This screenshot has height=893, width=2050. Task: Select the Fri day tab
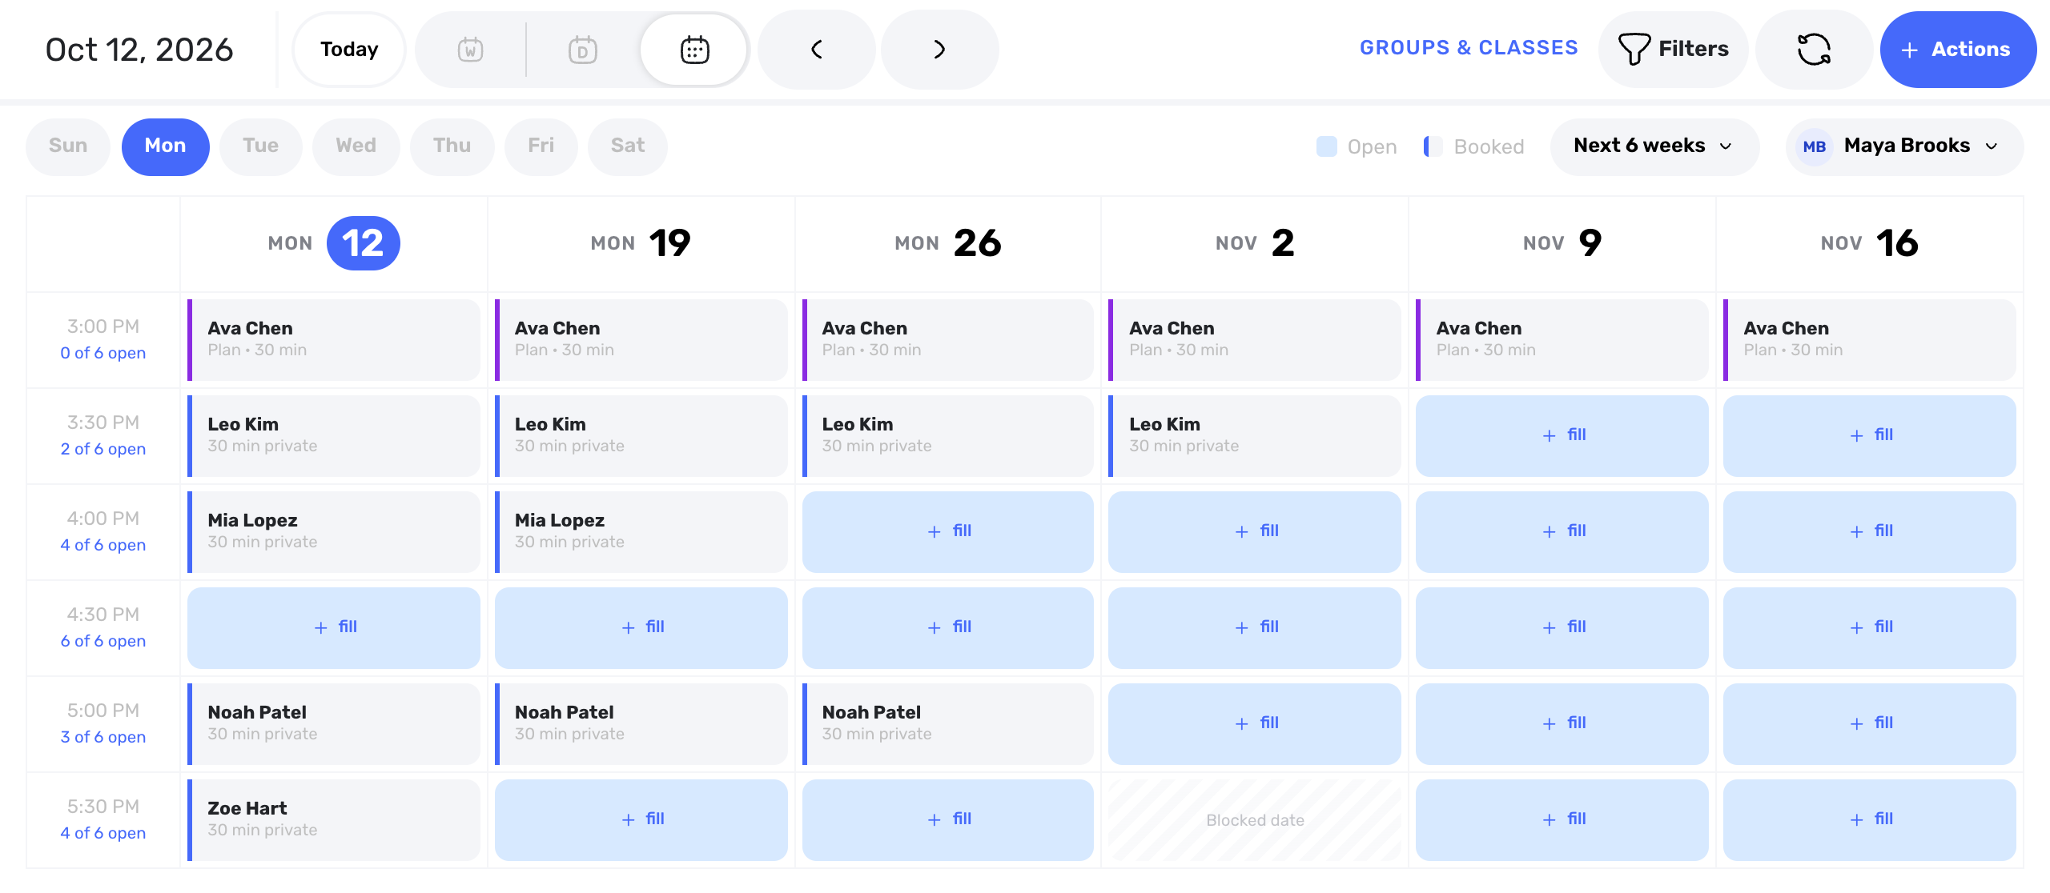click(x=541, y=146)
